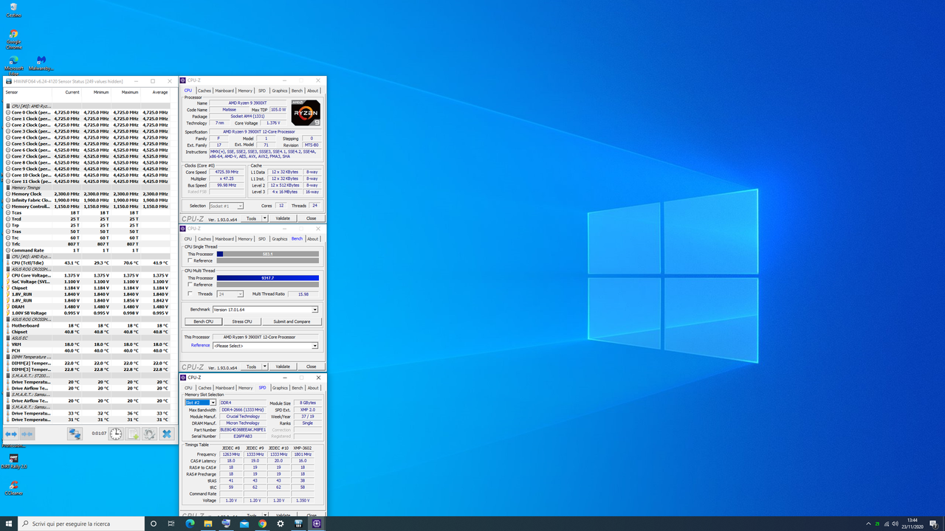This screenshot has width=945, height=531.
Task: Click the back arrows icon in HWiNFO toolbar
Action: (x=10, y=434)
